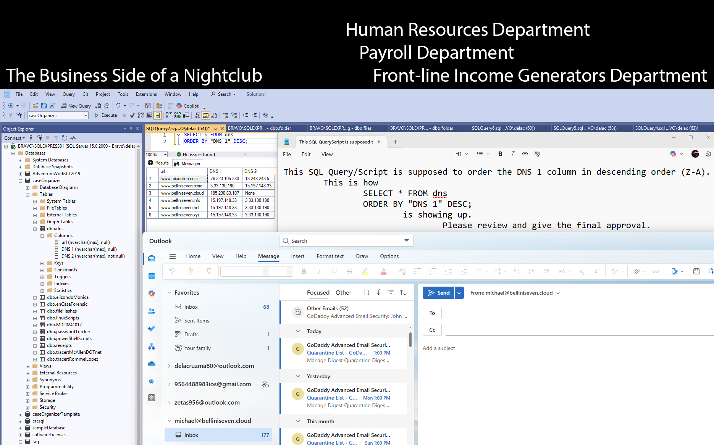
Task: Open the caseOrganizer database dropdown
Action: coord(86,115)
